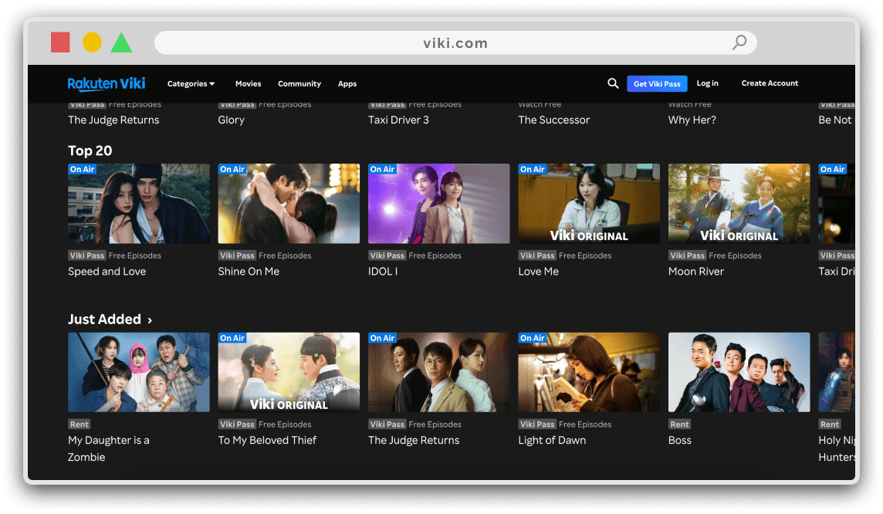Screen dimensions: 883x514
Task: Open My Daughter is a Zombie thumbnail
Action: [x=138, y=372]
